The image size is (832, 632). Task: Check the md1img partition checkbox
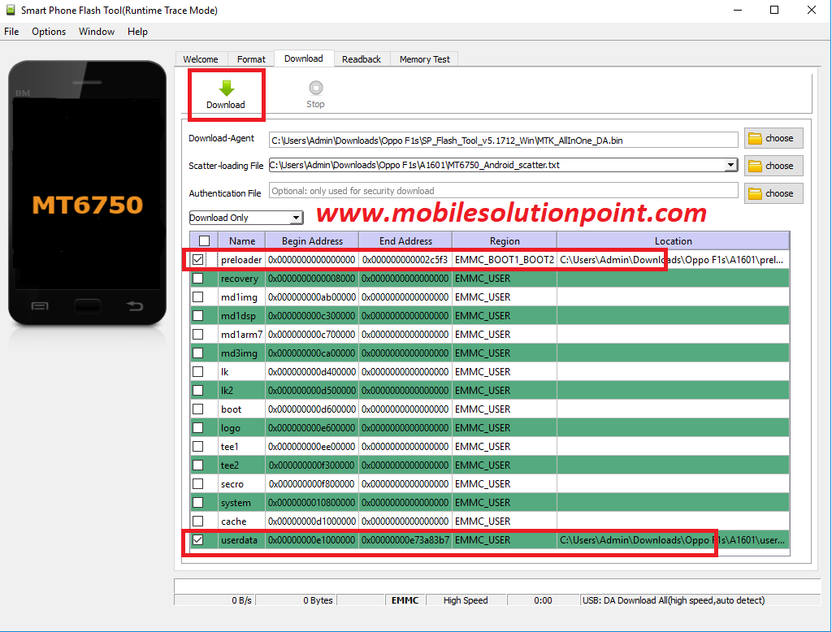tap(198, 297)
